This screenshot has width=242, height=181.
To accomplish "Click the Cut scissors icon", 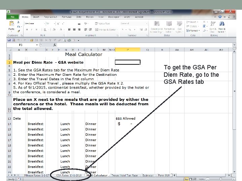I will [x=18, y=22].
